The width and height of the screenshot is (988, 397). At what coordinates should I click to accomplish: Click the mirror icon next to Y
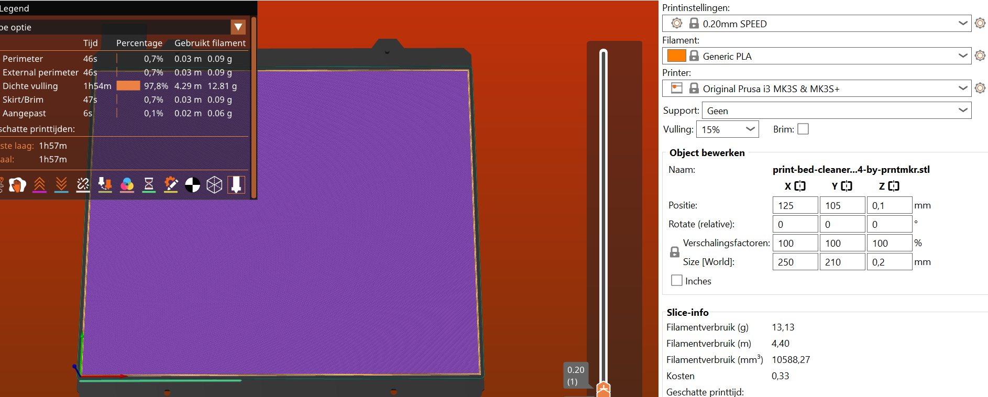coord(847,186)
